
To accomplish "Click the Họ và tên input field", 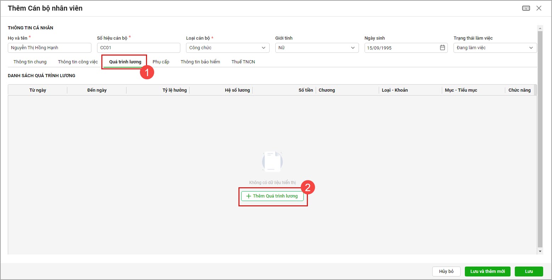I will point(49,48).
